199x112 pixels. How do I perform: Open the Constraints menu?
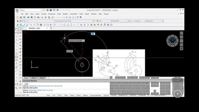[73, 14]
